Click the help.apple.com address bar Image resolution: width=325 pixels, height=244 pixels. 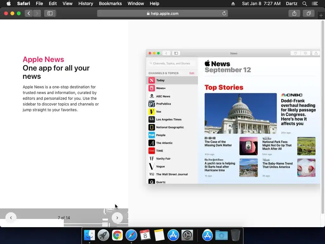click(x=162, y=13)
